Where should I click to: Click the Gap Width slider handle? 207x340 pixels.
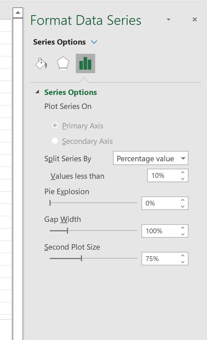click(67, 230)
